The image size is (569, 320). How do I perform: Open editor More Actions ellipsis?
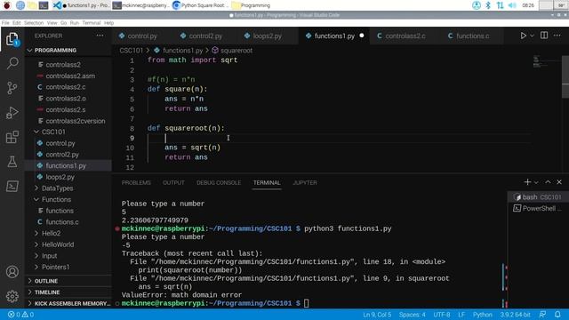[x=557, y=36]
